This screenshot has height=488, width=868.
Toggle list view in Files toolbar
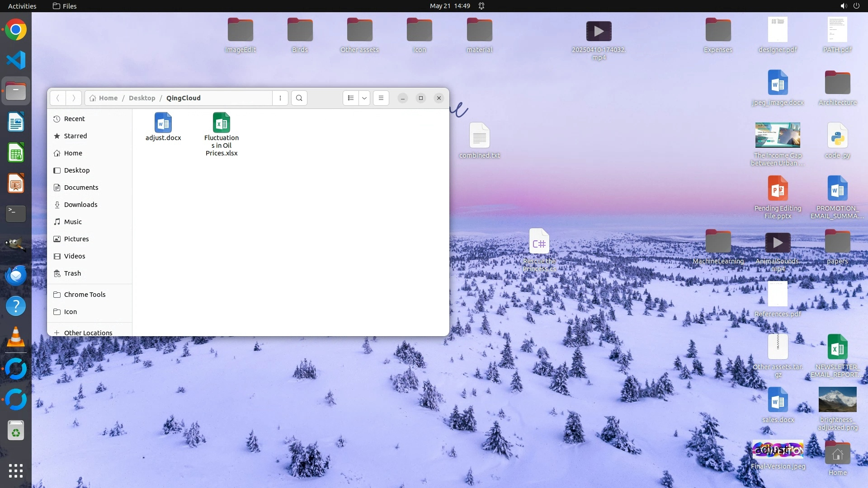point(351,98)
